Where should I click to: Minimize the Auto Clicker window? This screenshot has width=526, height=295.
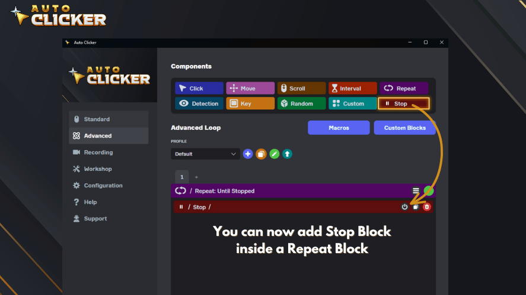click(410, 43)
